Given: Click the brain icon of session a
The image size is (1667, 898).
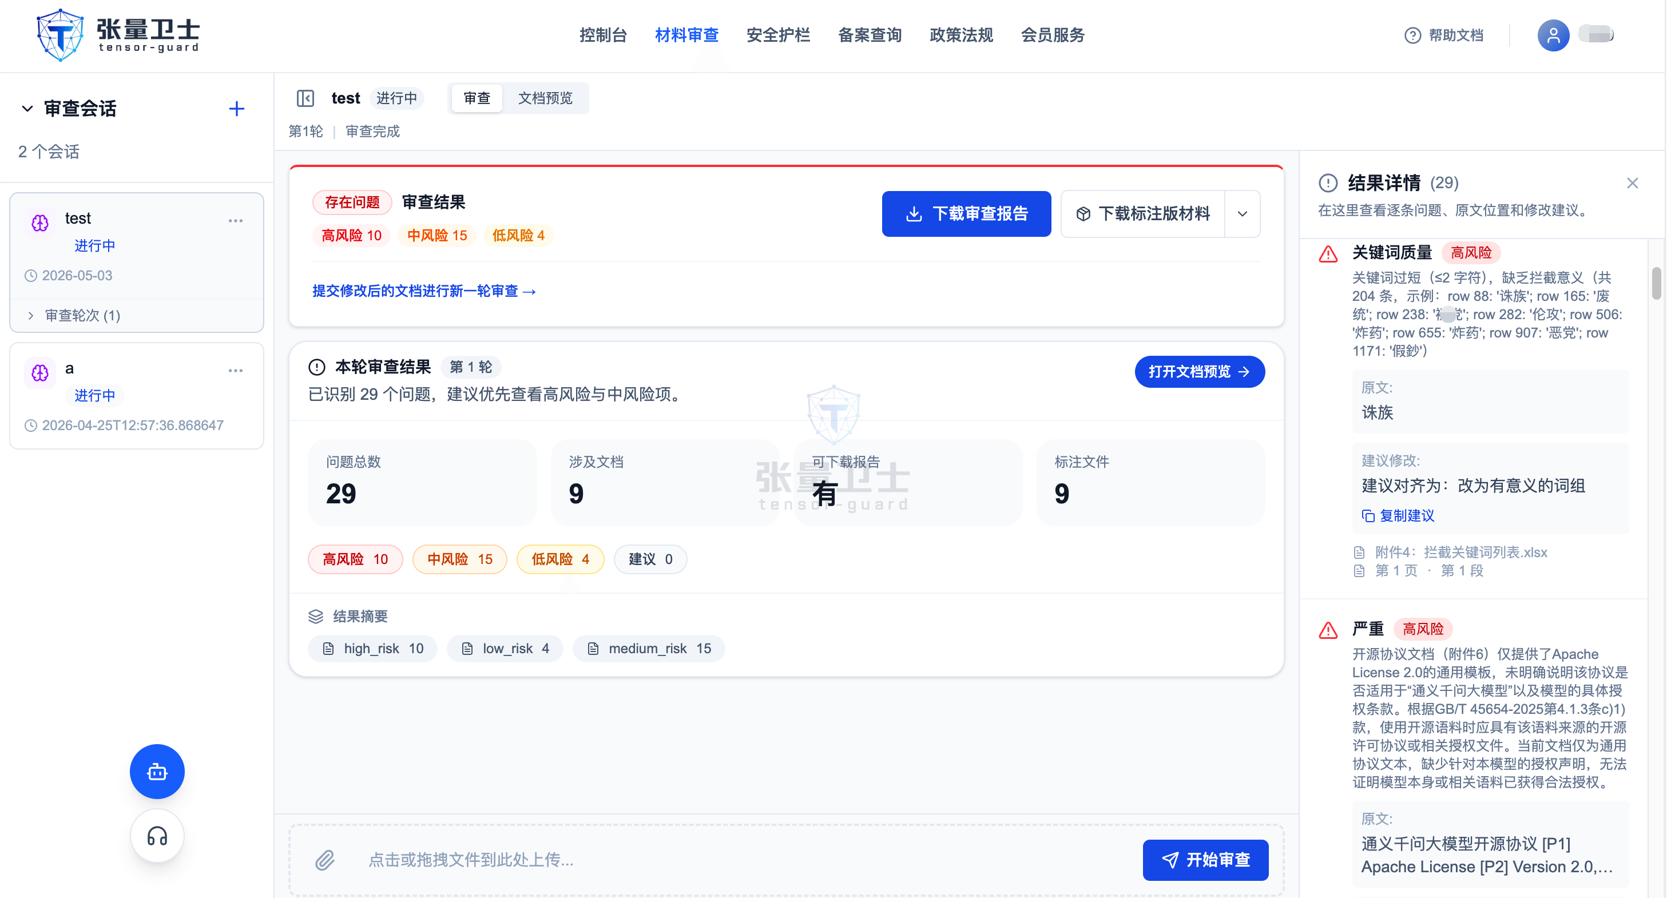Looking at the screenshot, I should (40, 373).
